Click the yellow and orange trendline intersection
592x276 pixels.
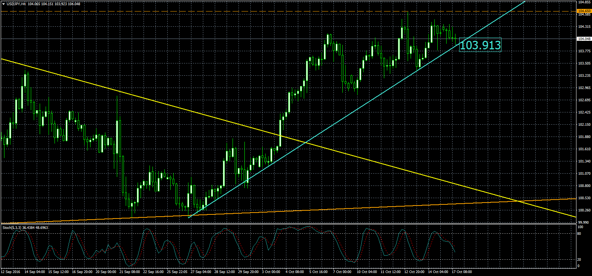coord(519,201)
